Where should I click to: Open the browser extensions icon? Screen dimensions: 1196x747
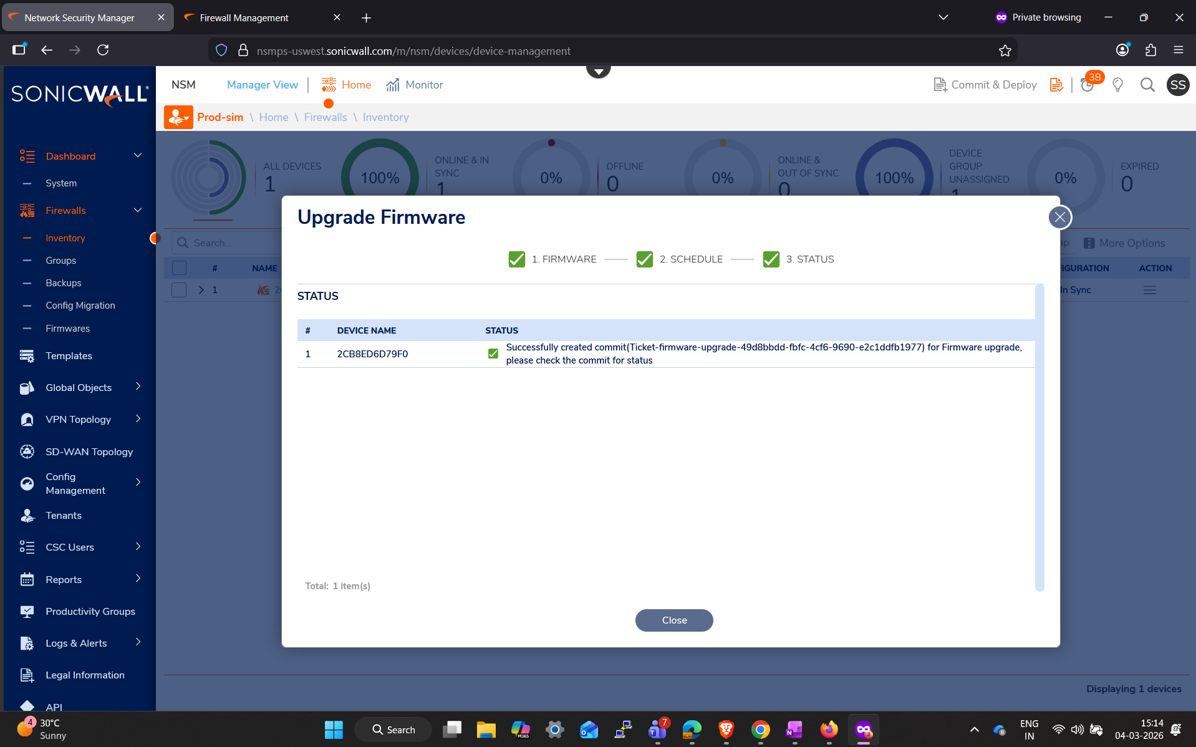1150,50
